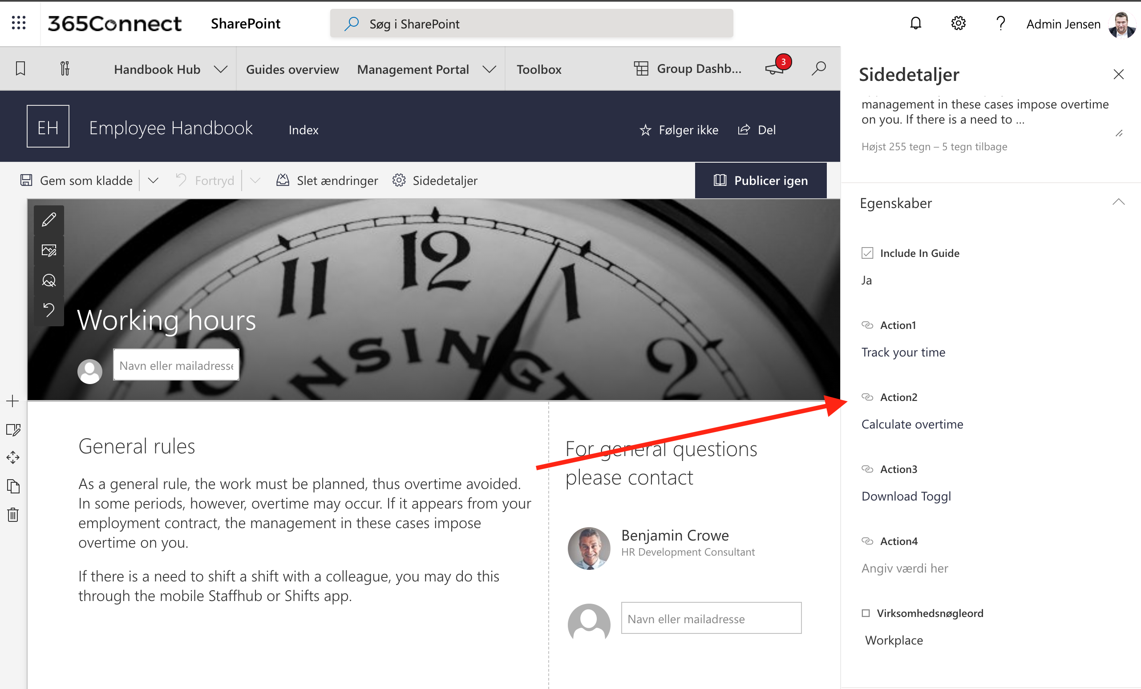Viewport: 1141px width, 689px height.
Task: Click the Group Dashboard table icon
Action: [x=641, y=68]
